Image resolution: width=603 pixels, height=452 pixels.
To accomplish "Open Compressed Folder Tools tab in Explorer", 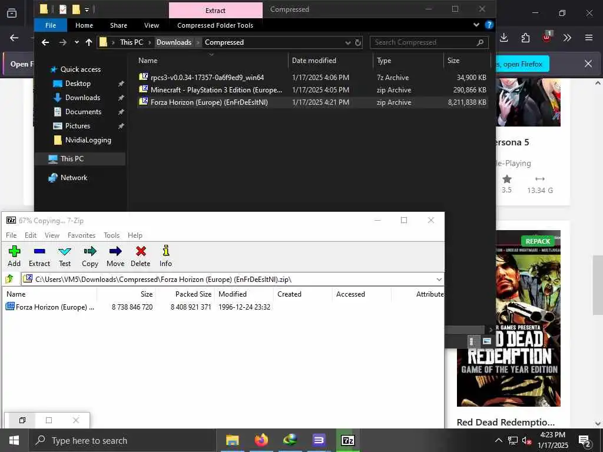I will pos(215,25).
